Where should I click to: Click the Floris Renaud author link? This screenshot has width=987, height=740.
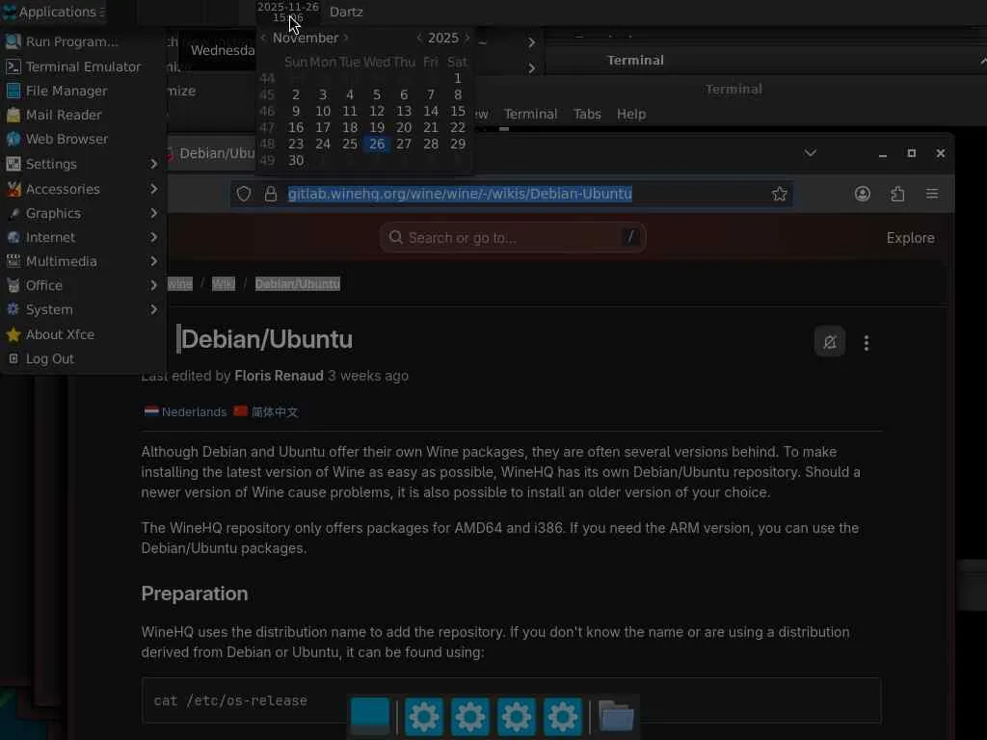click(279, 376)
